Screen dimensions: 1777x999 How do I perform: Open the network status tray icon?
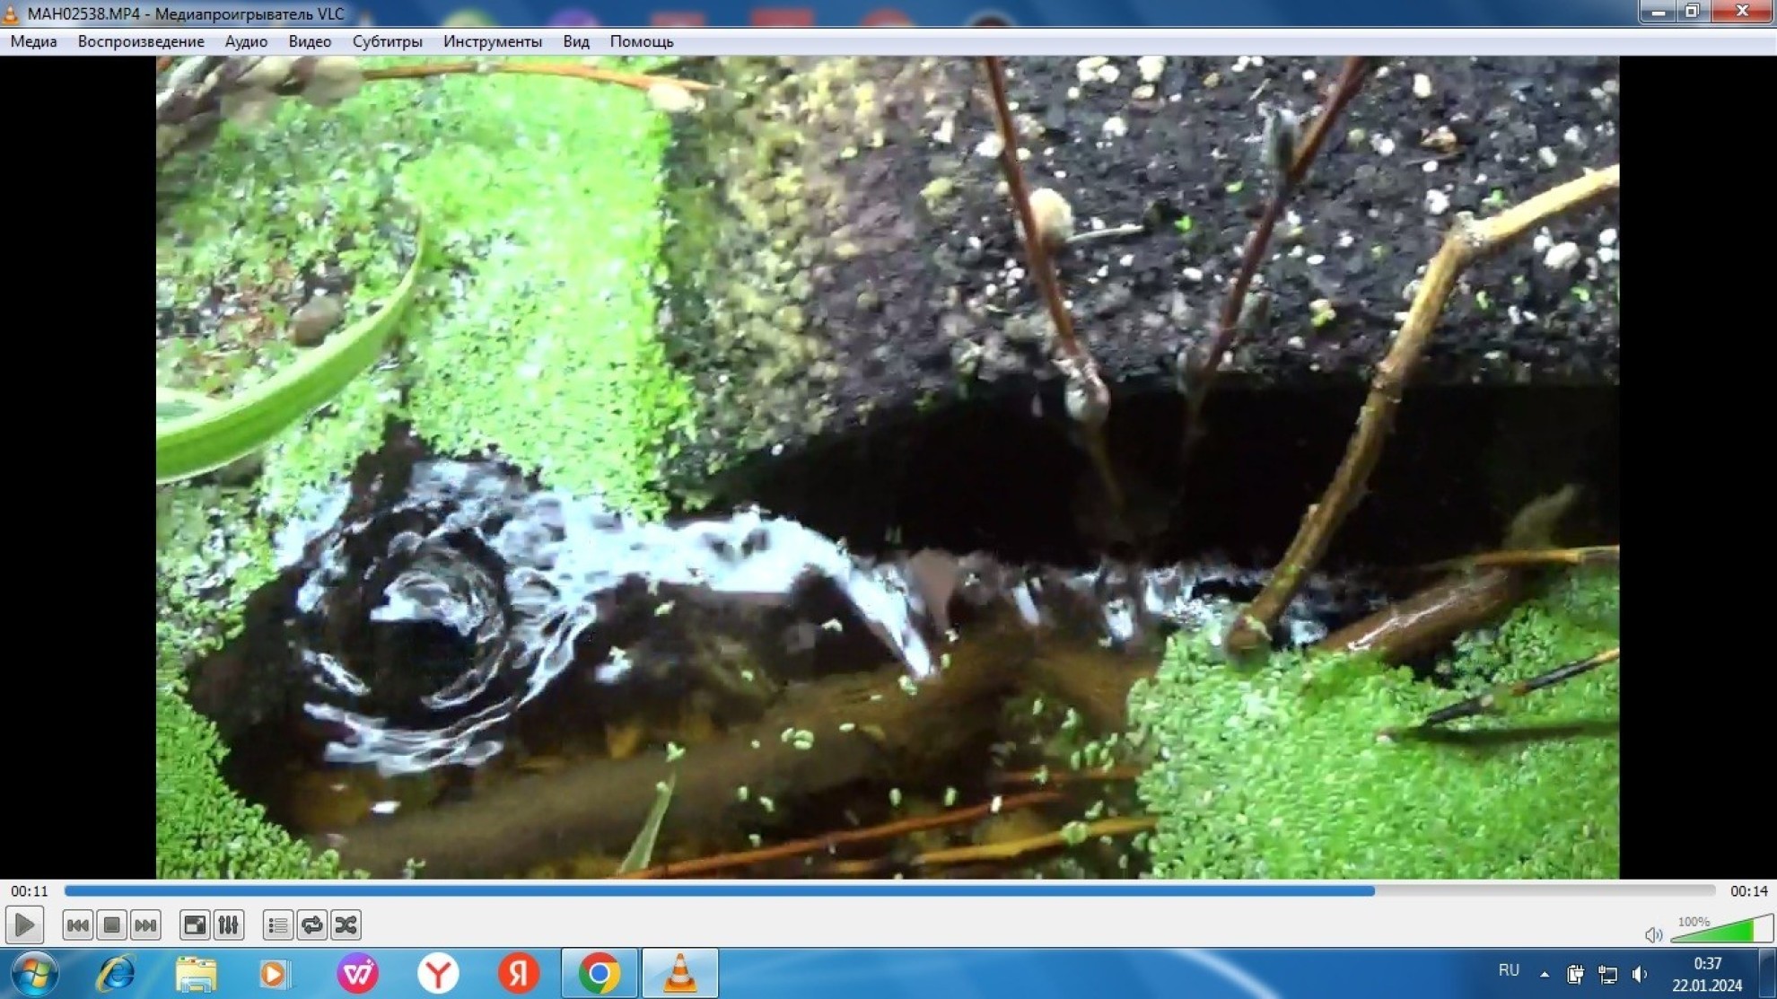coord(1607,975)
